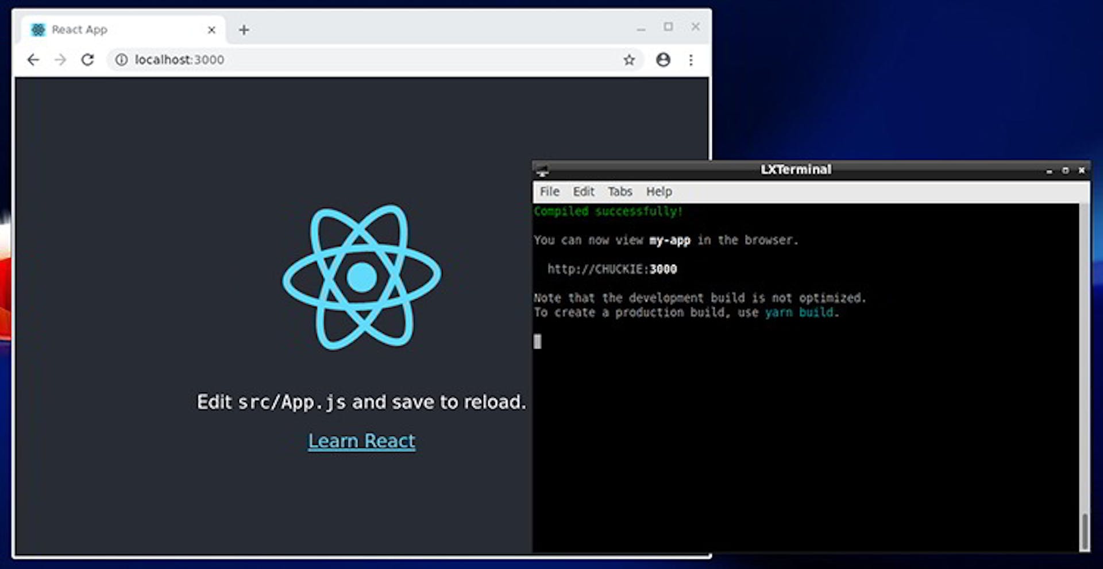Click 'my-app' text in terminal
Screen dimensions: 1103x569
[x=670, y=241]
